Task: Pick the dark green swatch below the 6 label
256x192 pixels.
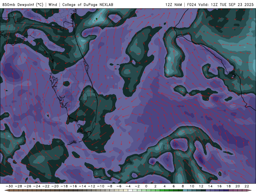Action: 176,190
